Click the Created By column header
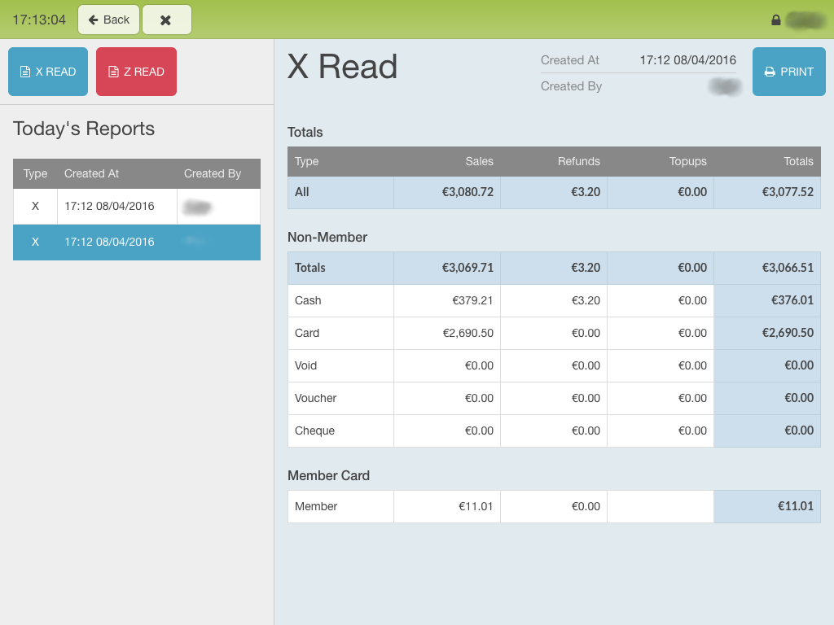The image size is (834, 625). pyautogui.click(x=213, y=173)
